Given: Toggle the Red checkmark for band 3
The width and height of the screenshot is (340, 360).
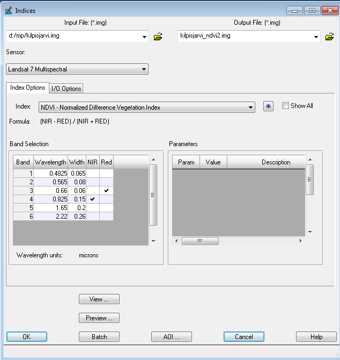Looking at the screenshot, I should coord(106,191).
